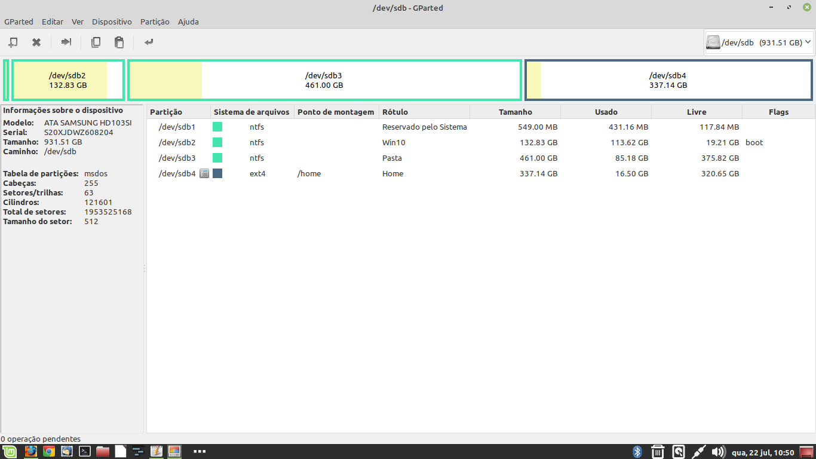Select the /dev/sdb4 row in partition list
816x459 pixels.
[x=481, y=173]
